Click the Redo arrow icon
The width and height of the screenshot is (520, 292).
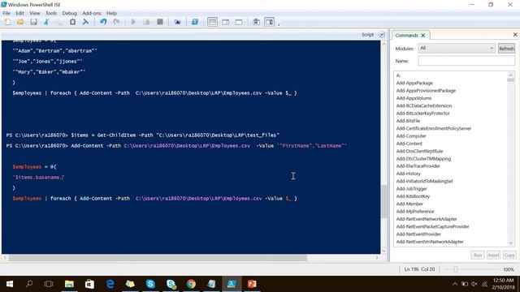pos(116,22)
